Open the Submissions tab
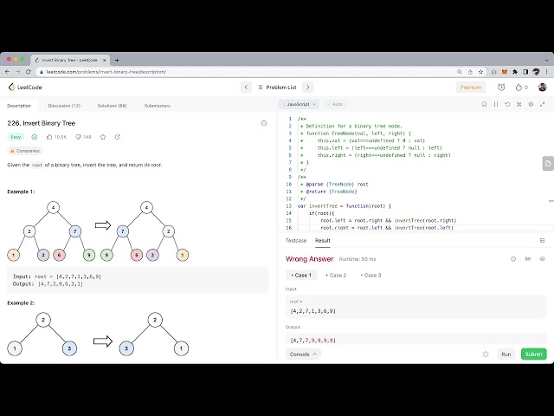 pyautogui.click(x=158, y=106)
